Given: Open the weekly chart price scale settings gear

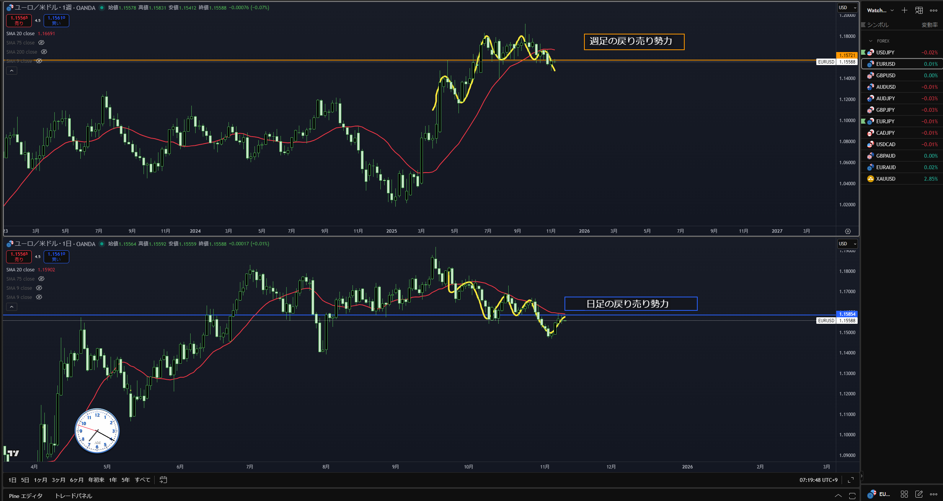Looking at the screenshot, I should tap(848, 231).
